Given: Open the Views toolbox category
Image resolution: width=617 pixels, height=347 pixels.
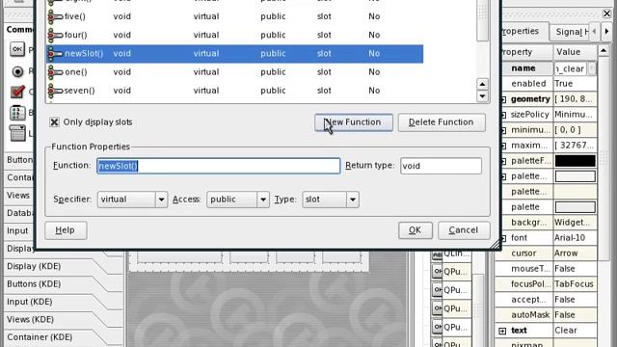Looking at the screenshot, I should click(18, 196).
